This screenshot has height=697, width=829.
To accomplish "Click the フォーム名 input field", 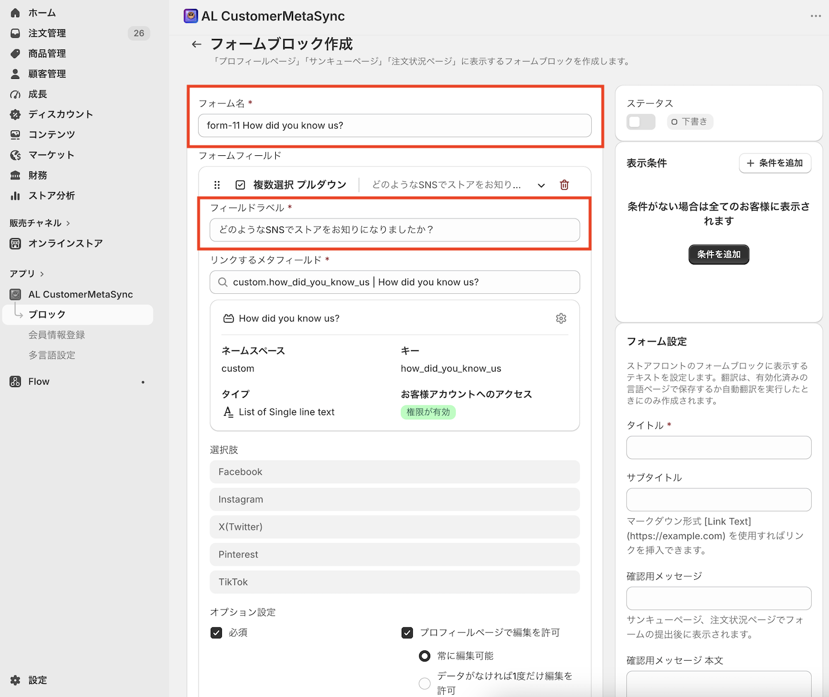I will point(395,125).
